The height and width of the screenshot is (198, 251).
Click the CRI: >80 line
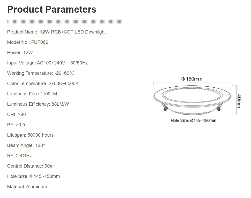tap(16, 114)
